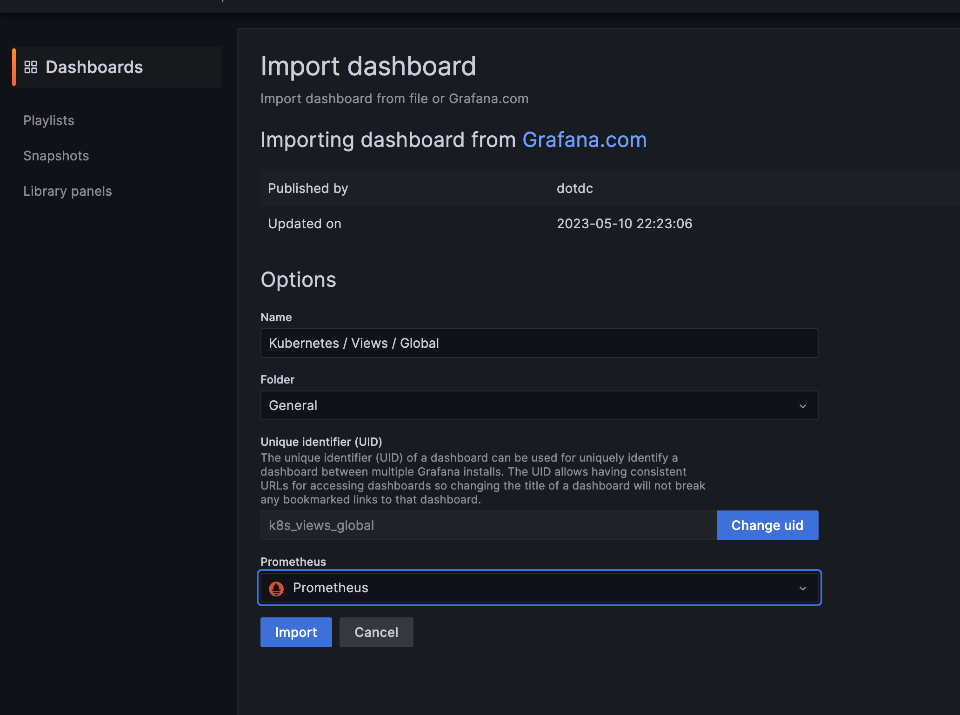The height and width of the screenshot is (715, 960).
Task: Cancel the dashboard import
Action: [x=376, y=632]
